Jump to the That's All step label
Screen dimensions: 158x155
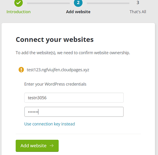click(138, 12)
